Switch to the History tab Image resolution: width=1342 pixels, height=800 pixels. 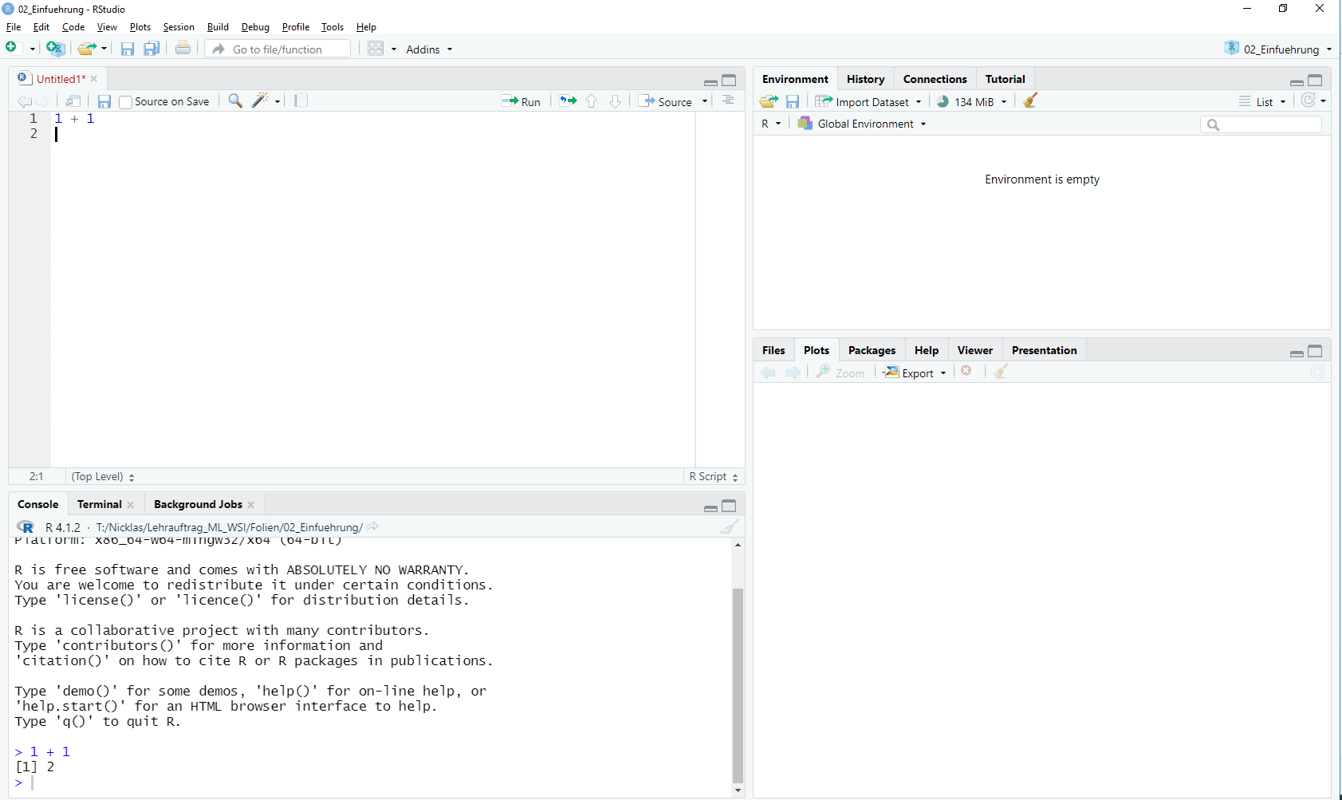865,79
